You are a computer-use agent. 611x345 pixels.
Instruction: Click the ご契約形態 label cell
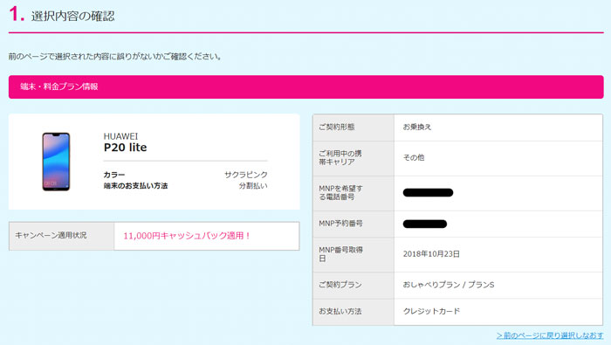(x=354, y=128)
